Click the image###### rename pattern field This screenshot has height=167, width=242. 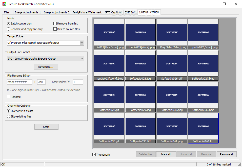[19, 82]
